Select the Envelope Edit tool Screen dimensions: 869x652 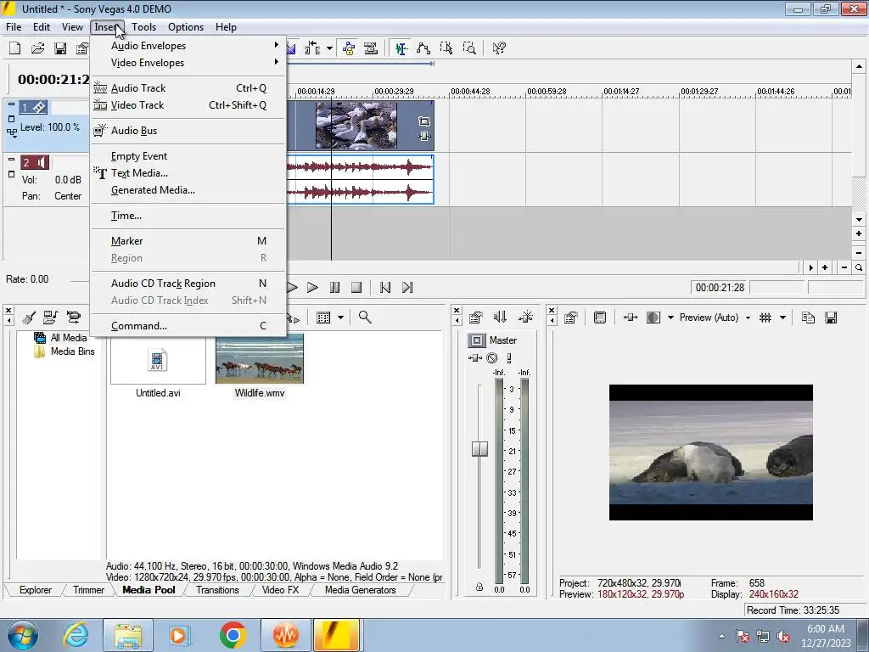click(x=423, y=48)
